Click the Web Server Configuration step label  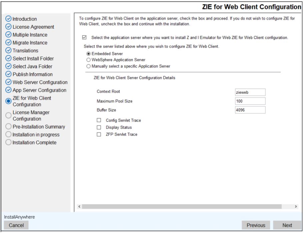40,82
